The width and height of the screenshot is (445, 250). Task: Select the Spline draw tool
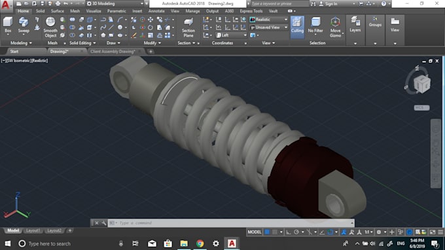103,27
